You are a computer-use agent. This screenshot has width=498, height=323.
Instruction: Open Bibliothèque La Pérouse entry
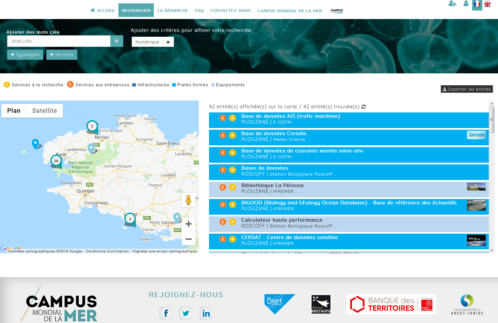click(x=349, y=189)
